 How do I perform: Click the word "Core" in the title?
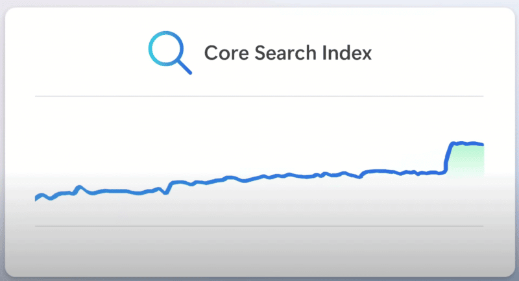coord(223,53)
